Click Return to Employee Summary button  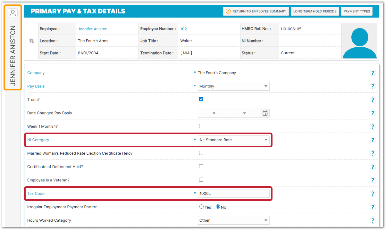pyautogui.click(x=256, y=11)
